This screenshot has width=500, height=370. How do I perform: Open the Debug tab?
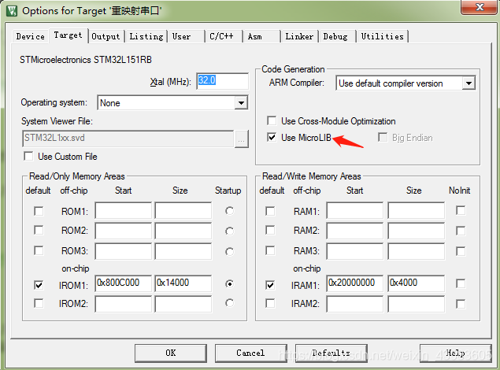click(x=337, y=37)
